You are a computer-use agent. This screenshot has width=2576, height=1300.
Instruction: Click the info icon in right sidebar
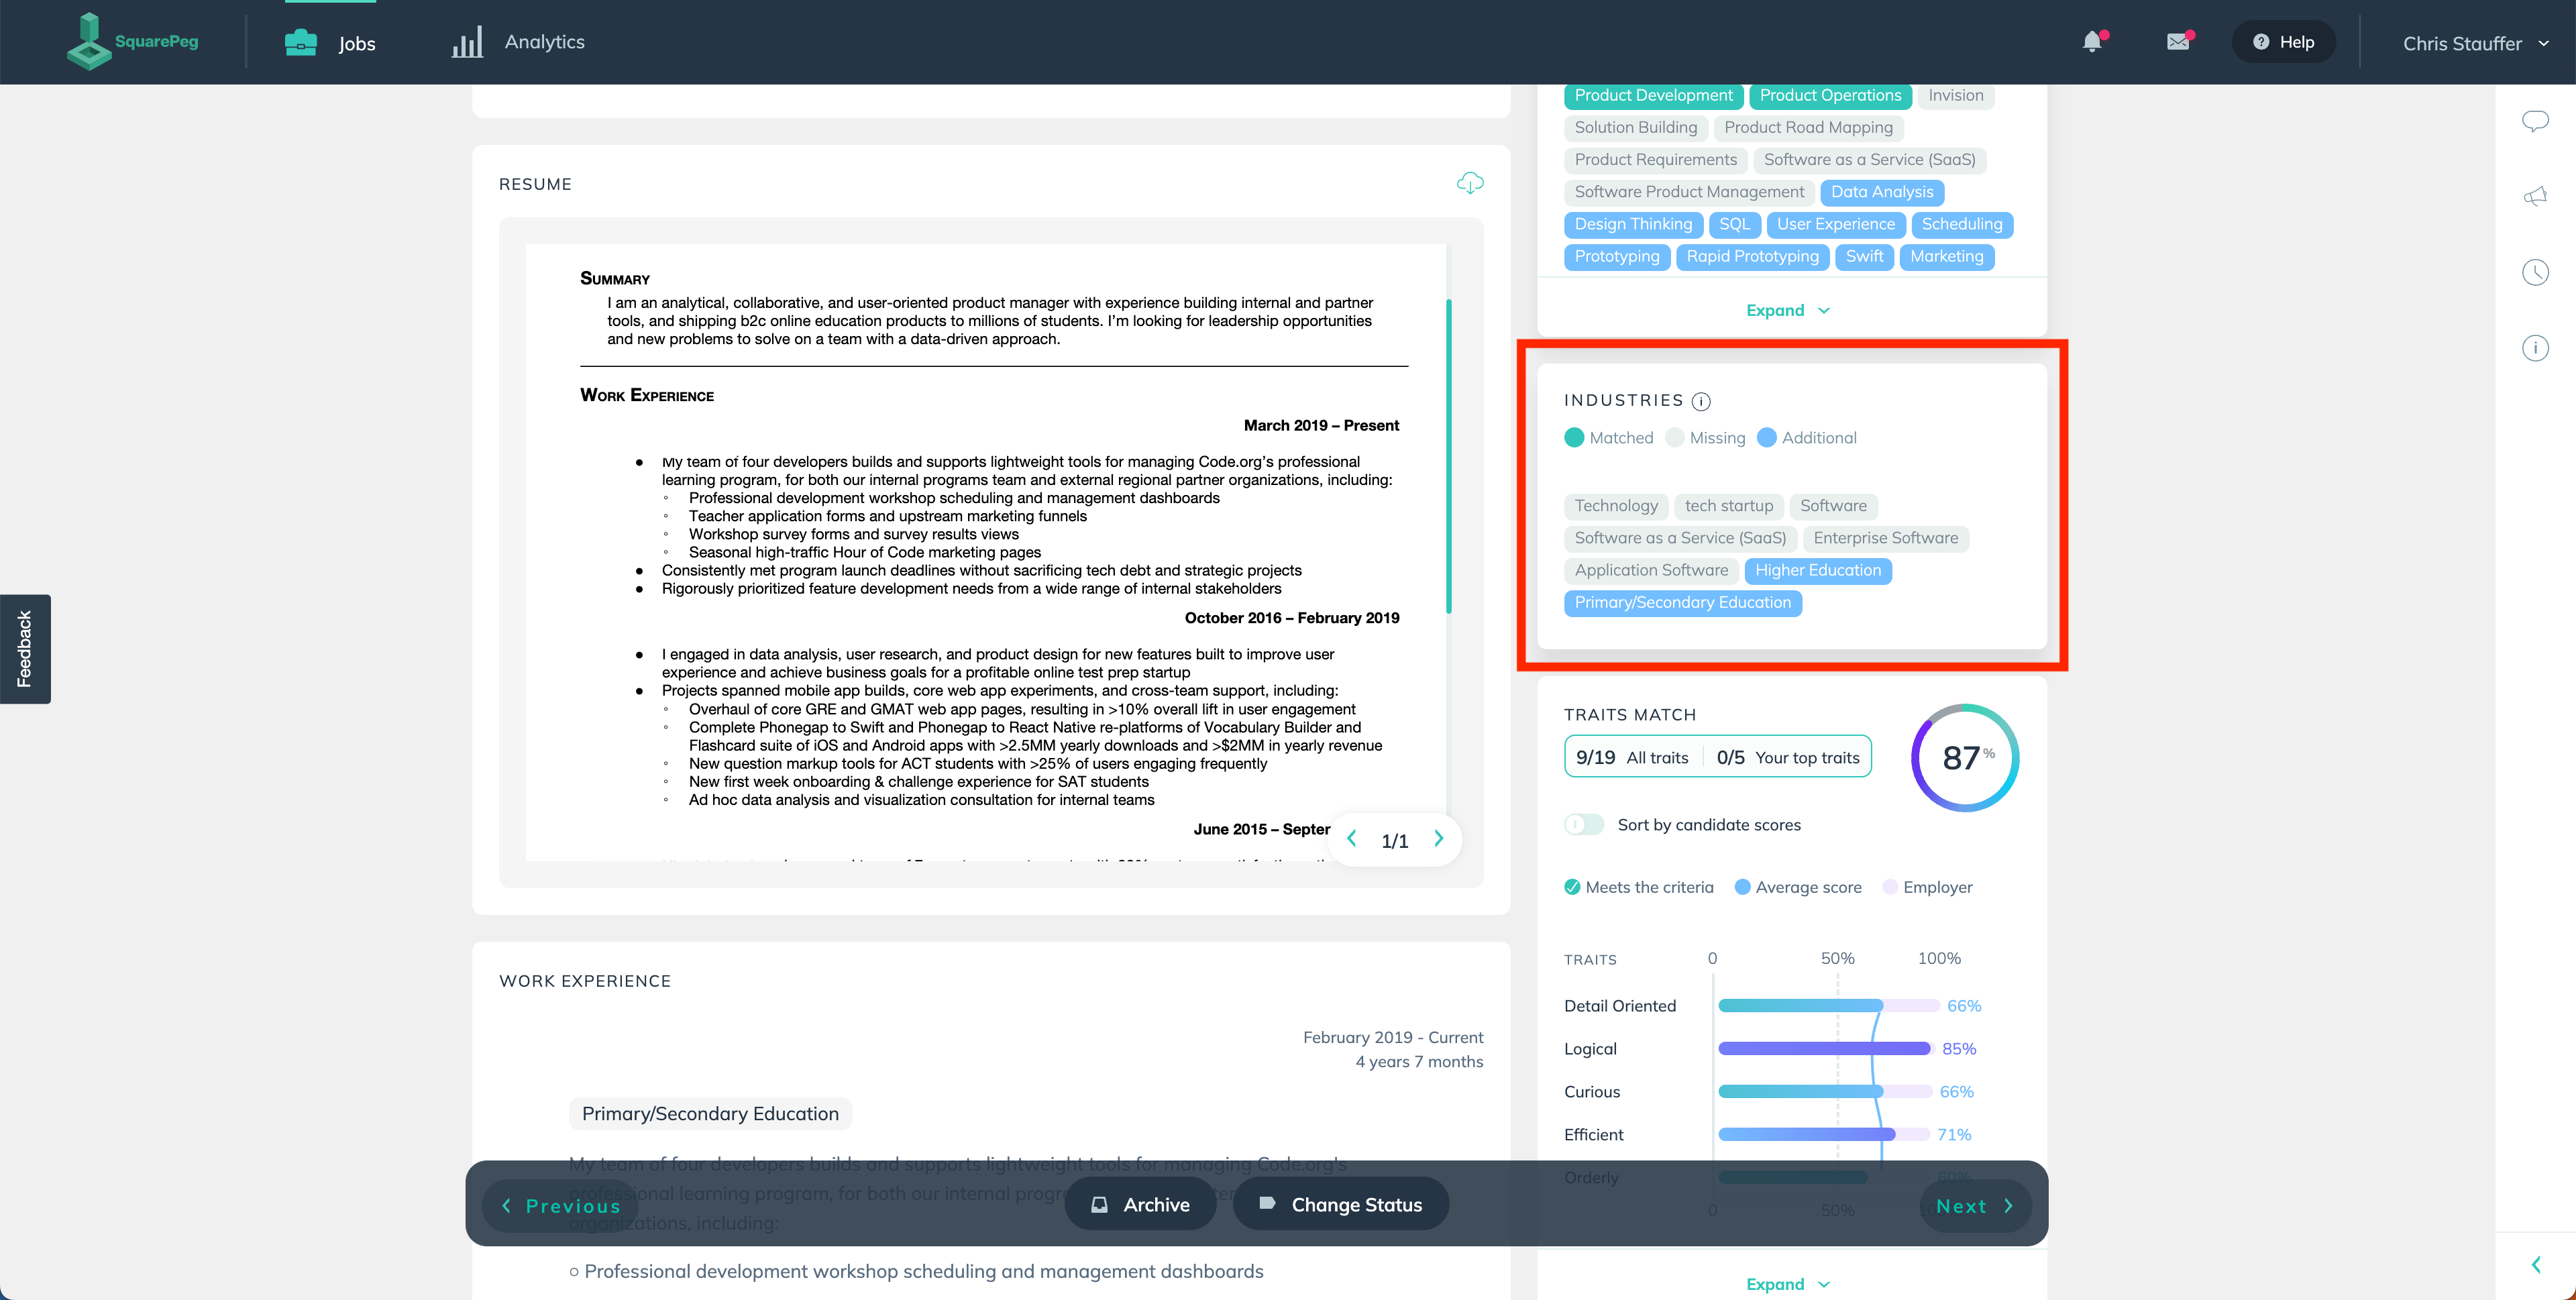click(2535, 348)
